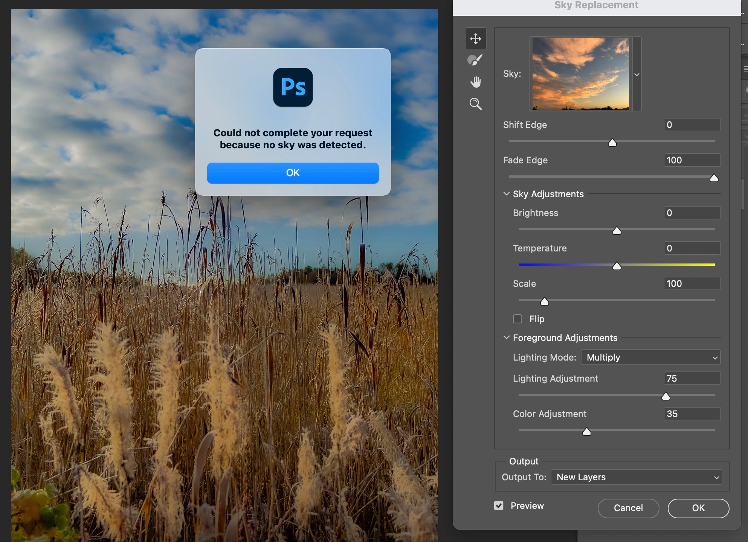Image resolution: width=748 pixels, height=542 pixels.
Task: Uncheck the Preview checkbox
Action: click(x=499, y=505)
